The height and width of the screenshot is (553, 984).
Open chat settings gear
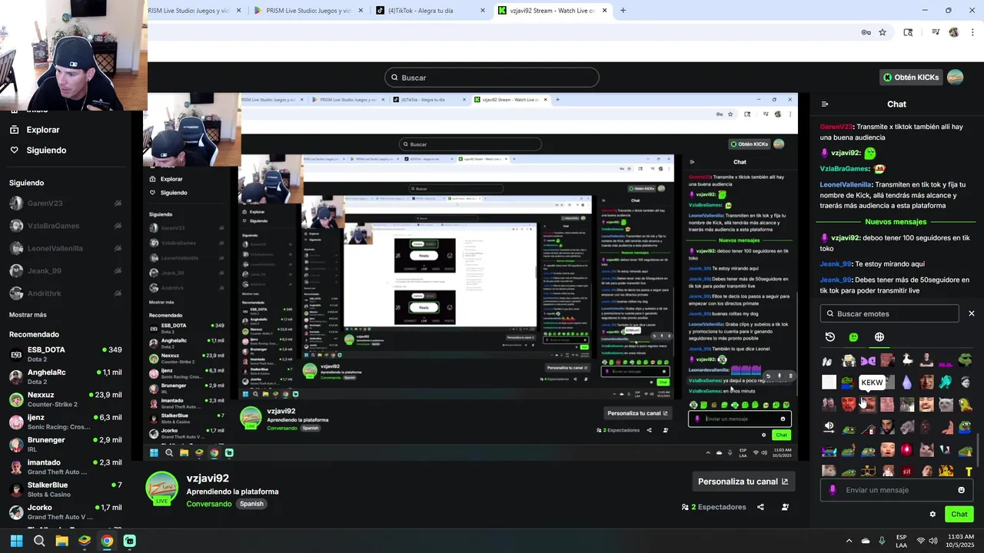(932, 515)
